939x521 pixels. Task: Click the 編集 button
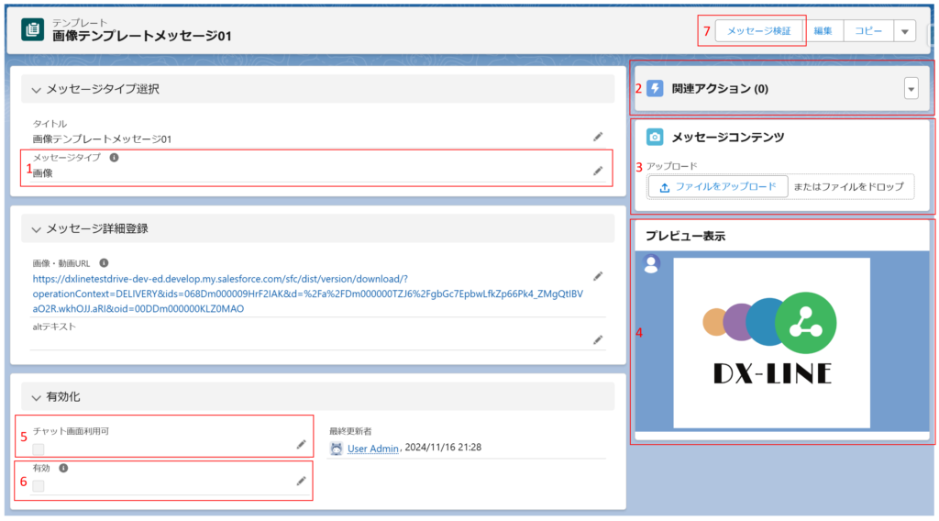click(823, 31)
